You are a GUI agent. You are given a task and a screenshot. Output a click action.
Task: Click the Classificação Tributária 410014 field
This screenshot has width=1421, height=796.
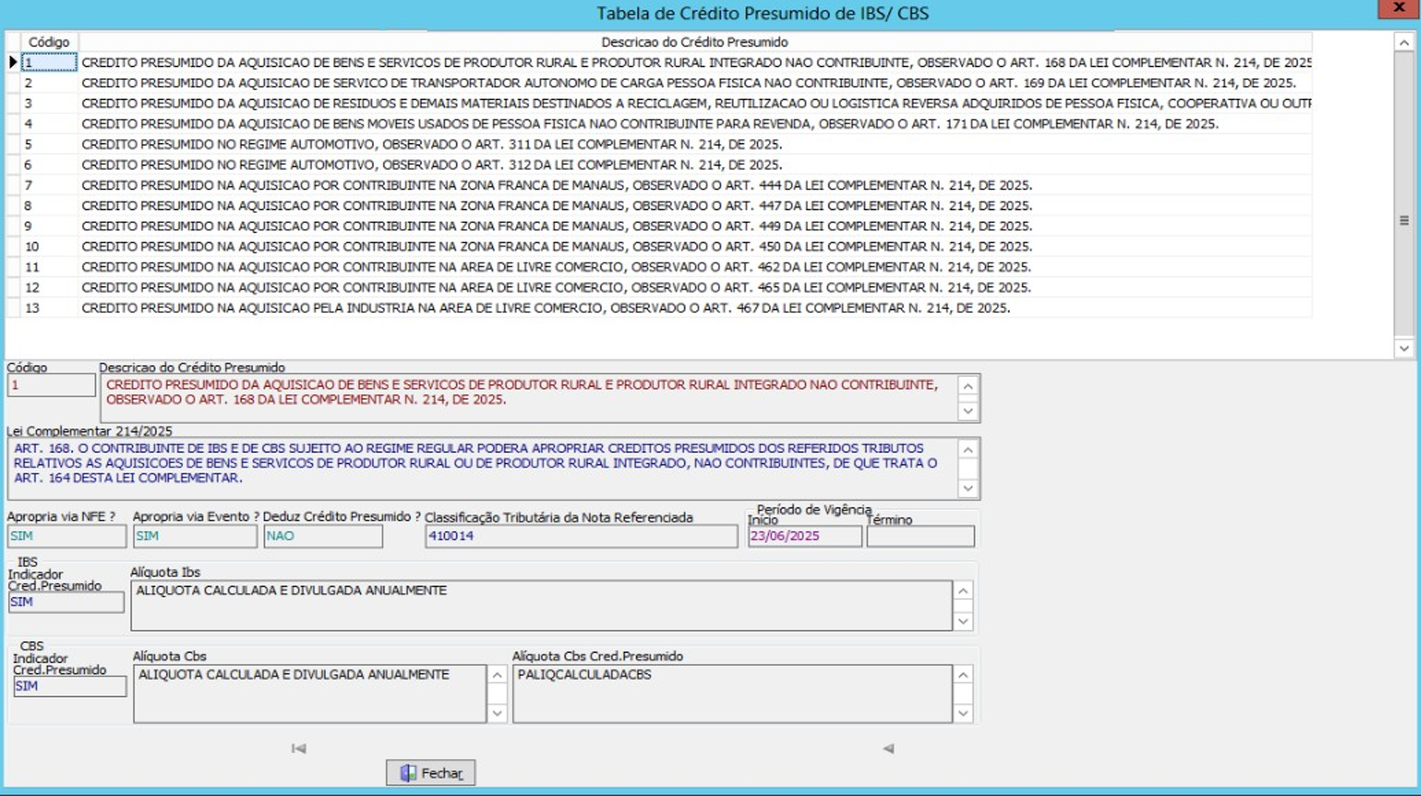[581, 536]
